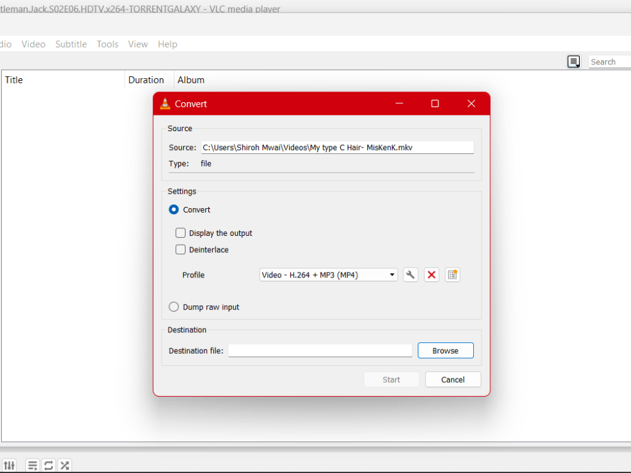Open the View menu

pyautogui.click(x=138, y=44)
